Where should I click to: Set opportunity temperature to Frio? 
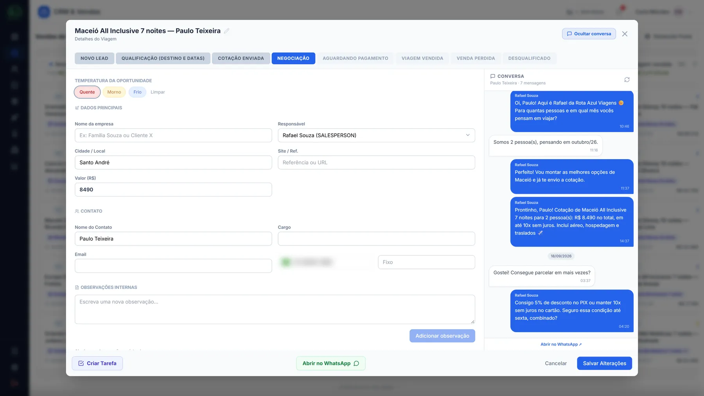pyautogui.click(x=137, y=92)
